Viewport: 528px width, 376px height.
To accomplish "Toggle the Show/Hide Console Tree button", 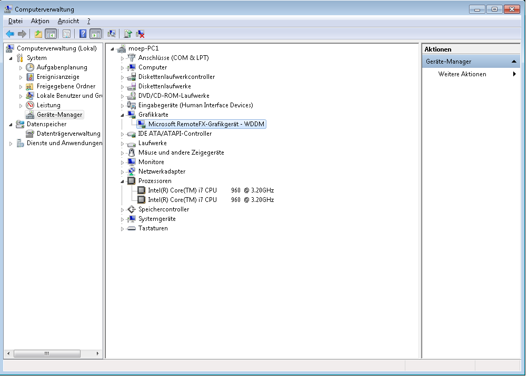I will coord(51,34).
